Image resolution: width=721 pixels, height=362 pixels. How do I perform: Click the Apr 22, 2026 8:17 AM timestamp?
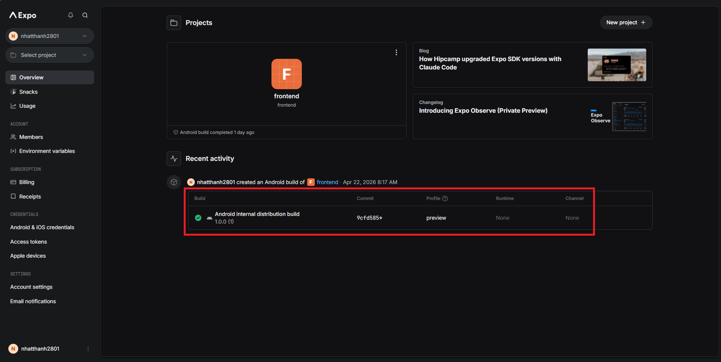click(370, 182)
